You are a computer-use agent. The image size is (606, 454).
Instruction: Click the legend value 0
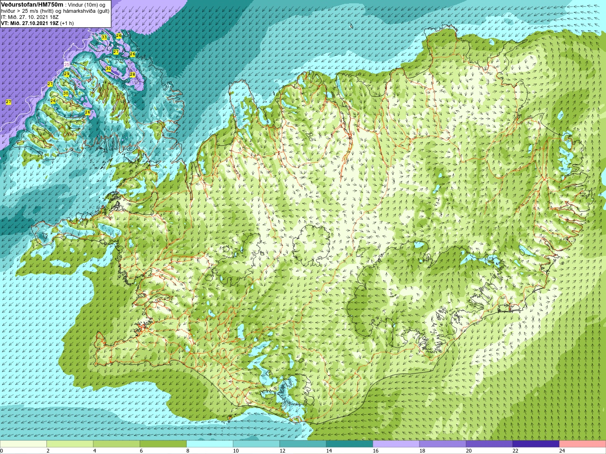[1, 451]
